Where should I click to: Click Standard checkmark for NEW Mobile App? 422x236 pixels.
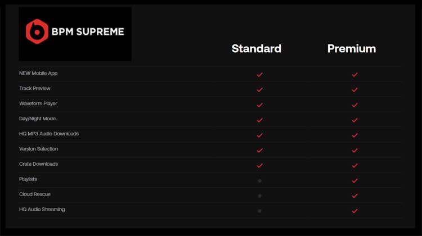(x=259, y=74)
